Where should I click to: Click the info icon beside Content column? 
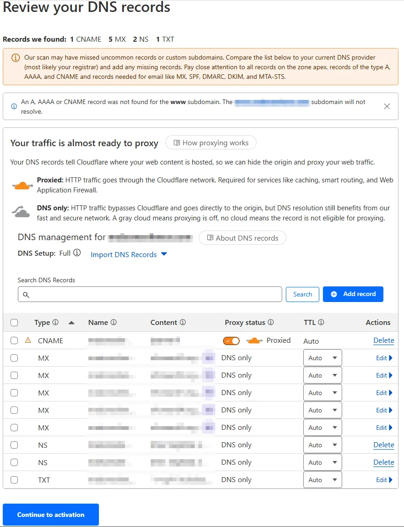point(183,323)
